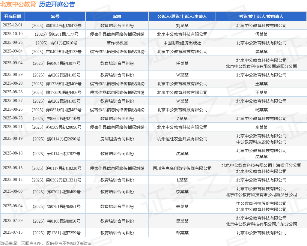Click defendant 昆某某
Image resolution: width=307 pixels, height=246 pixels.
click(261, 157)
